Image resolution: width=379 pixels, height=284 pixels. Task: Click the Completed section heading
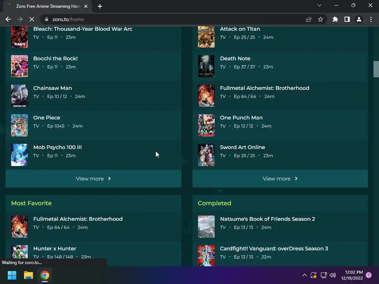214,203
